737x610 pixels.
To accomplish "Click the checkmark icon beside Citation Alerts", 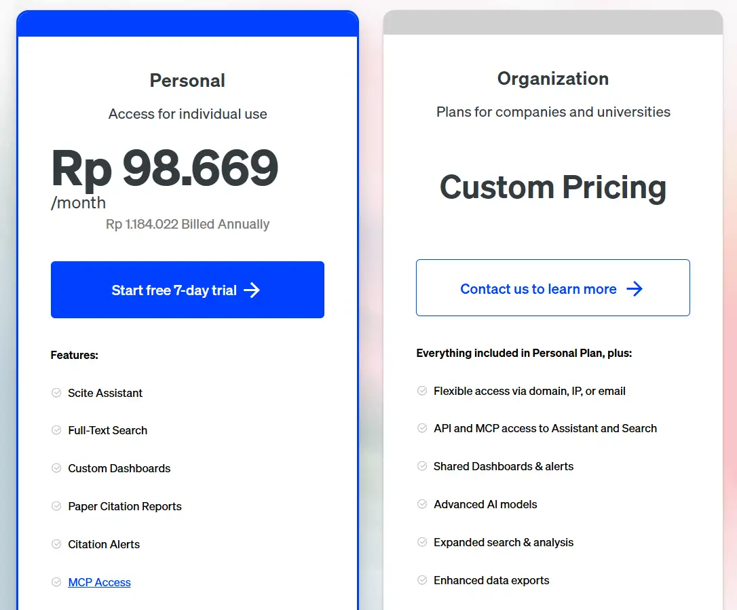I will coord(56,544).
